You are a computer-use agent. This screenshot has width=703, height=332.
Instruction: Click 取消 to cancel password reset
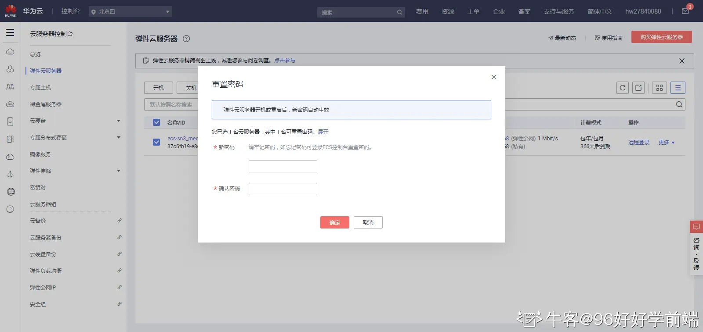click(x=368, y=222)
